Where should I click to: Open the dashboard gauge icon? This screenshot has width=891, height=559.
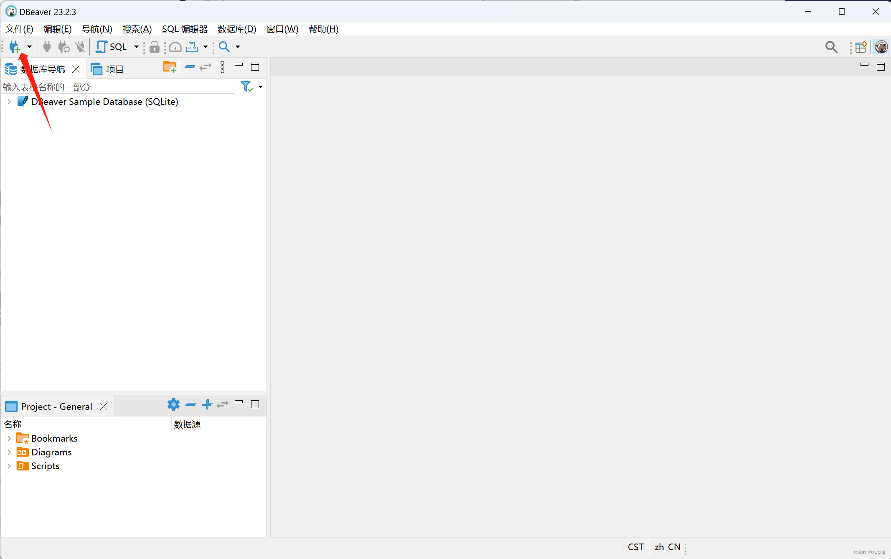[175, 47]
